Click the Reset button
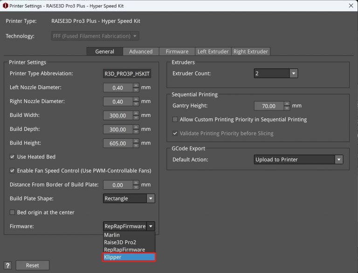Screen dimensions: 358x273 pyautogui.click(x=33, y=265)
